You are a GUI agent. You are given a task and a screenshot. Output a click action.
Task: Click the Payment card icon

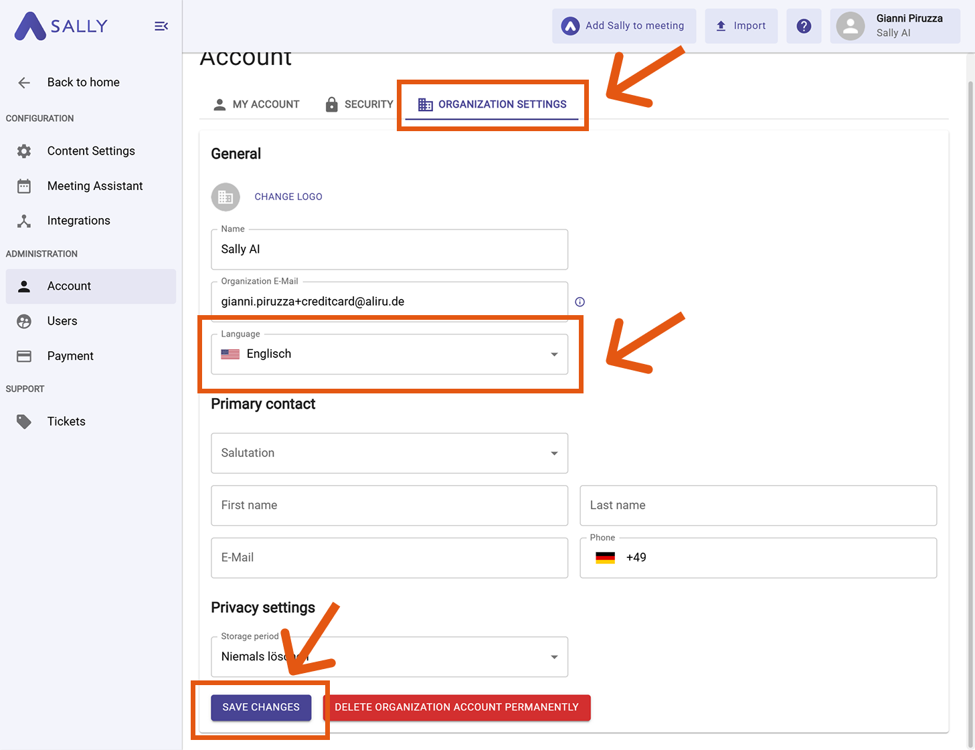tap(24, 356)
